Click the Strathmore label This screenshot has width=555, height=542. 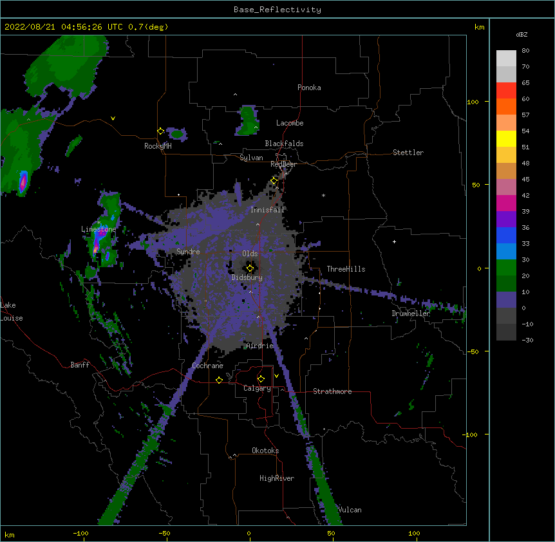[x=332, y=391]
